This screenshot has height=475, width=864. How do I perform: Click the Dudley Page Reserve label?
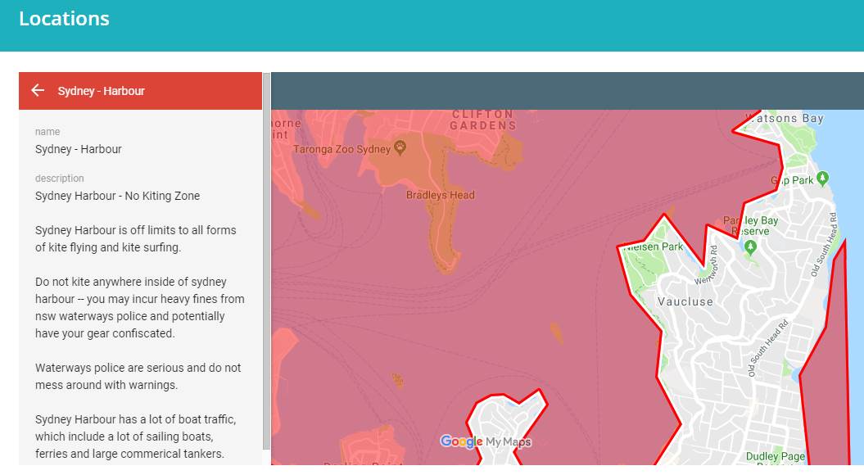[x=775, y=457]
